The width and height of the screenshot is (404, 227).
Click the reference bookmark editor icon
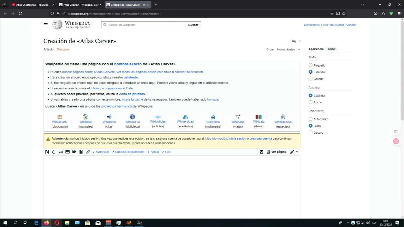point(81,152)
